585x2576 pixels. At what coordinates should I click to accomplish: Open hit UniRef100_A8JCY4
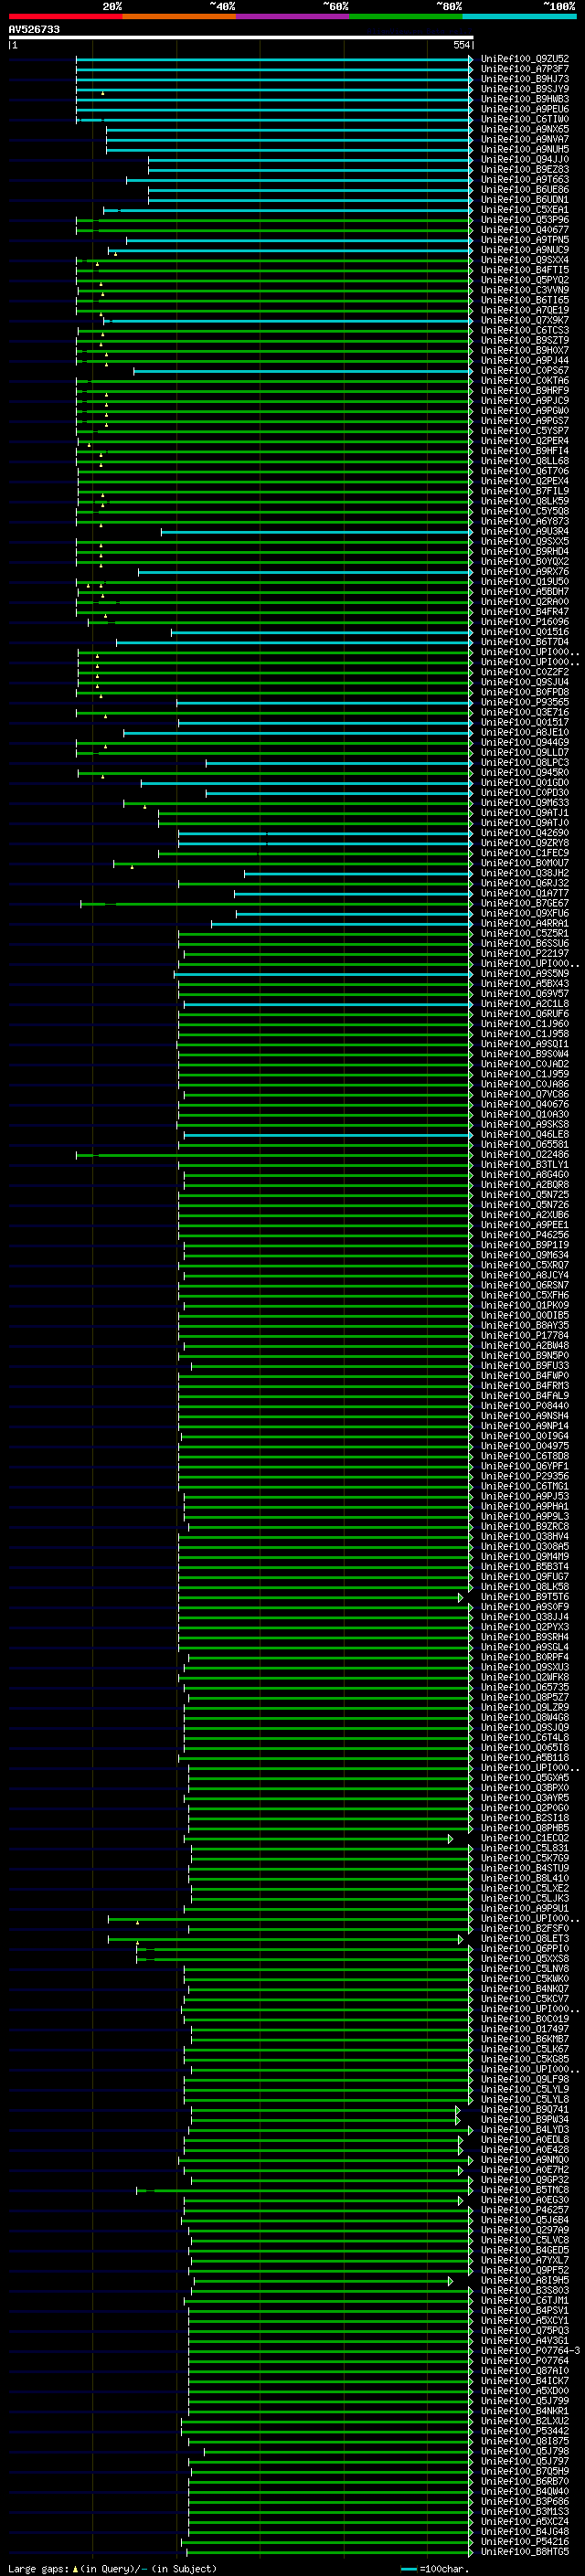[525, 1275]
